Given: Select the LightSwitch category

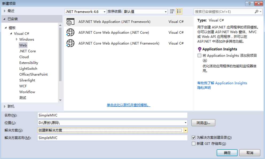Looking at the screenshot, I should coord(28,68).
